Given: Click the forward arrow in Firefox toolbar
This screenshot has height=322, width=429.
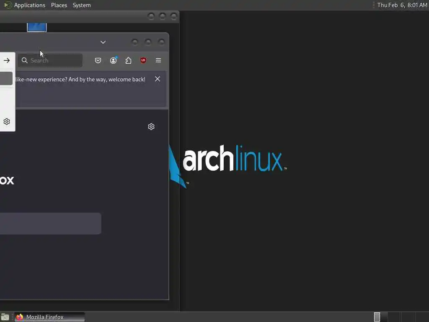Looking at the screenshot, I should point(7,60).
